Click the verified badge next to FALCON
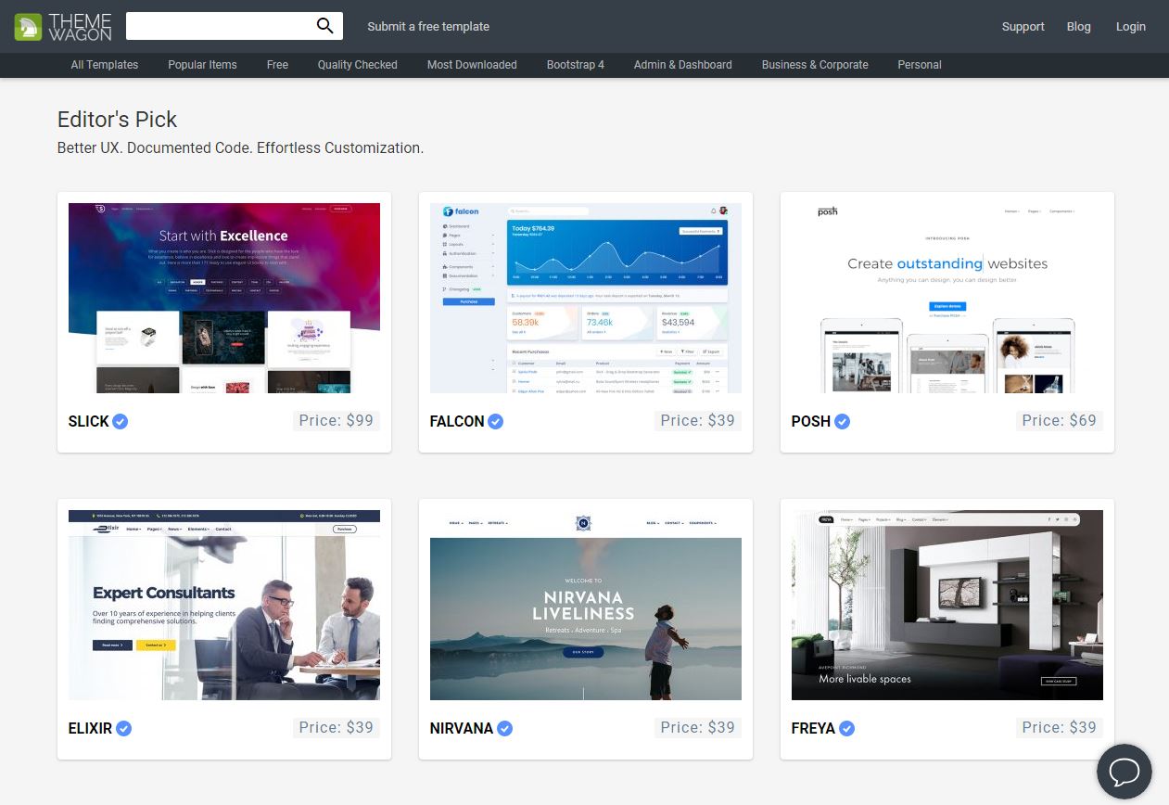This screenshot has height=805, width=1169. tap(496, 421)
